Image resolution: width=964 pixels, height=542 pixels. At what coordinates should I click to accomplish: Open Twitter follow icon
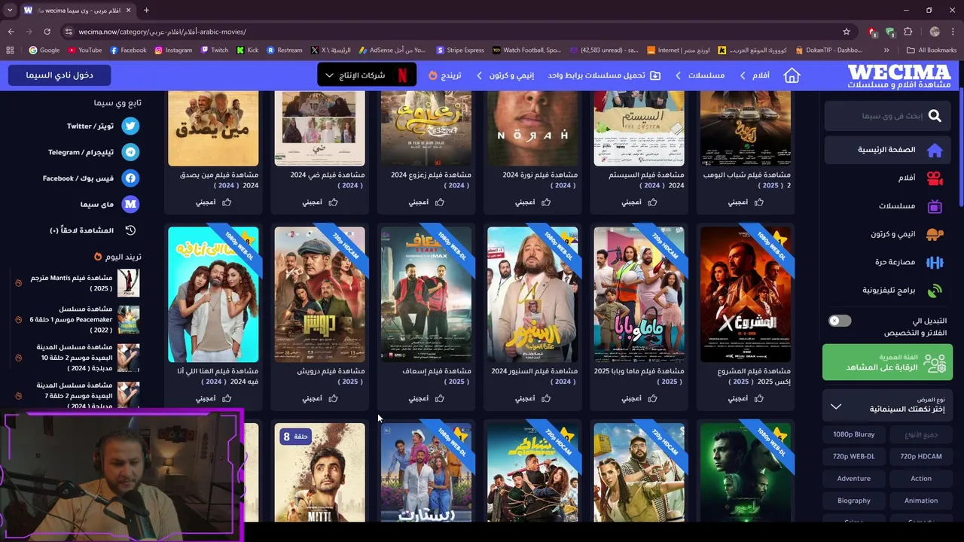tap(130, 126)
